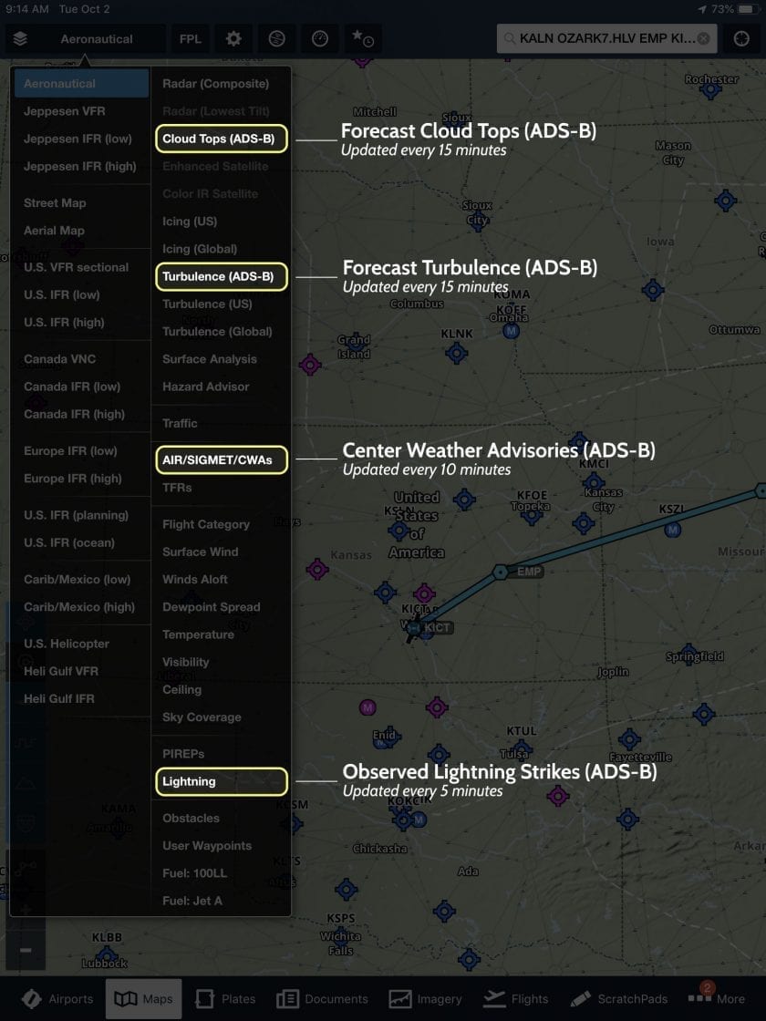The width and height of the screenshot is (766, 1021).
Task: Open recents with the star-and-clock icon
Action: 363,38
